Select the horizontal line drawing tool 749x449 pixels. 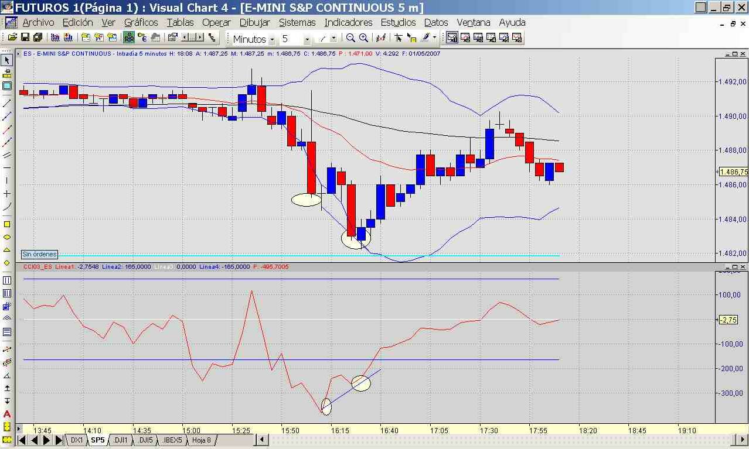[x=7, y=168]
